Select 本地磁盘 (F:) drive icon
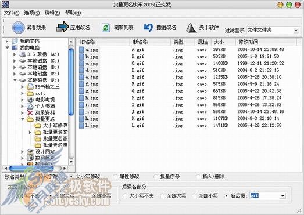304x215 pixels. tap(23, 80)
